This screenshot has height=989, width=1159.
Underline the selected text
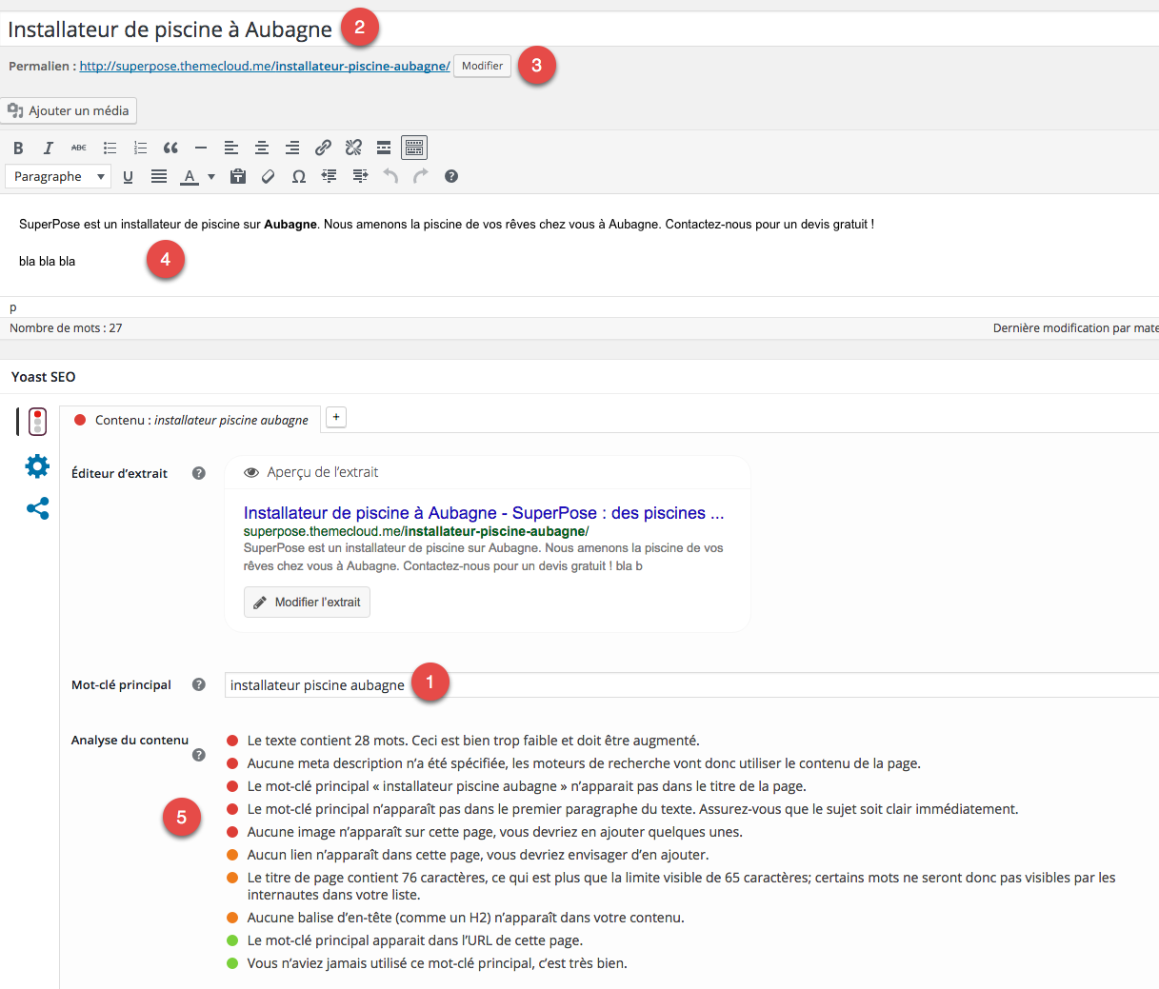(128, 176)
